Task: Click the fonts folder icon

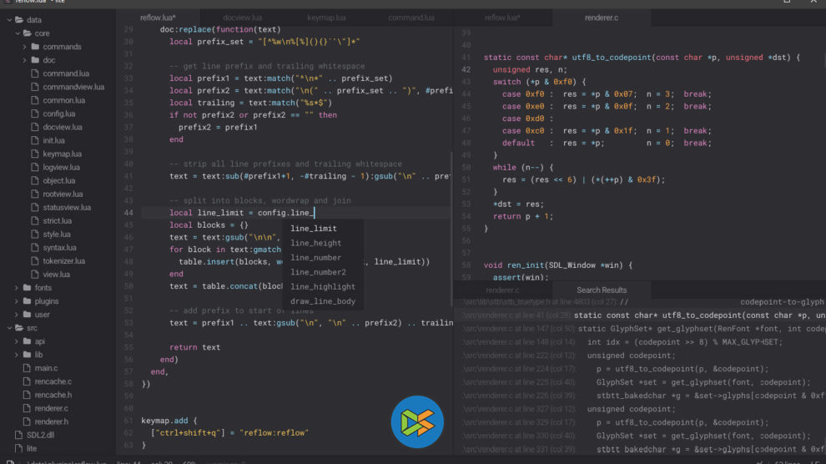Action: click(28, 288)
